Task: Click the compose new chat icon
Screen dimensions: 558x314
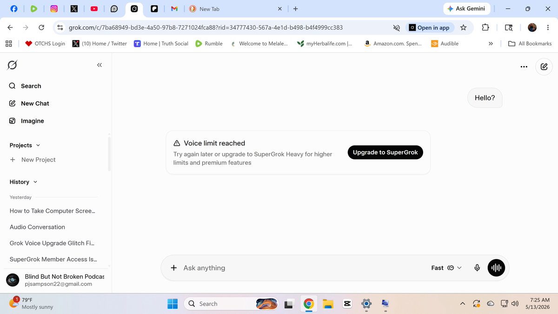Action: tap(544, 67)
